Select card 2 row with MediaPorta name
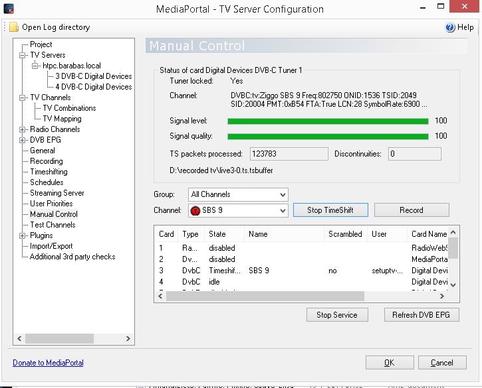Screen dimensions: 482x388 [301, 259]
